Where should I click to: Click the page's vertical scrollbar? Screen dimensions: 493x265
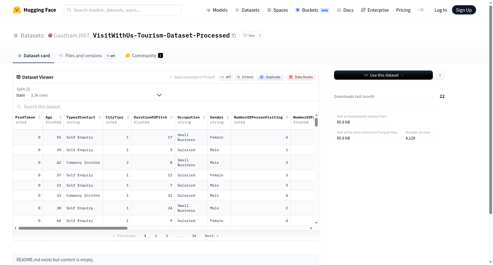[x=491, y=109]
